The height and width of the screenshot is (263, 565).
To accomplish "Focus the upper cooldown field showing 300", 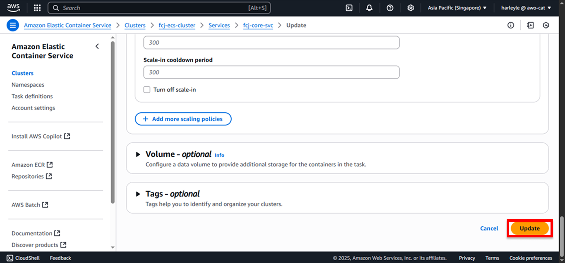I will [271, 43].
